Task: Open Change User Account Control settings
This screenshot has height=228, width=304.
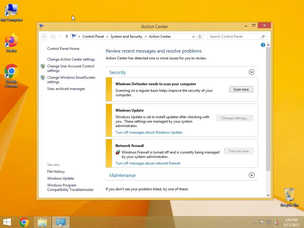Action: (71, 68)
